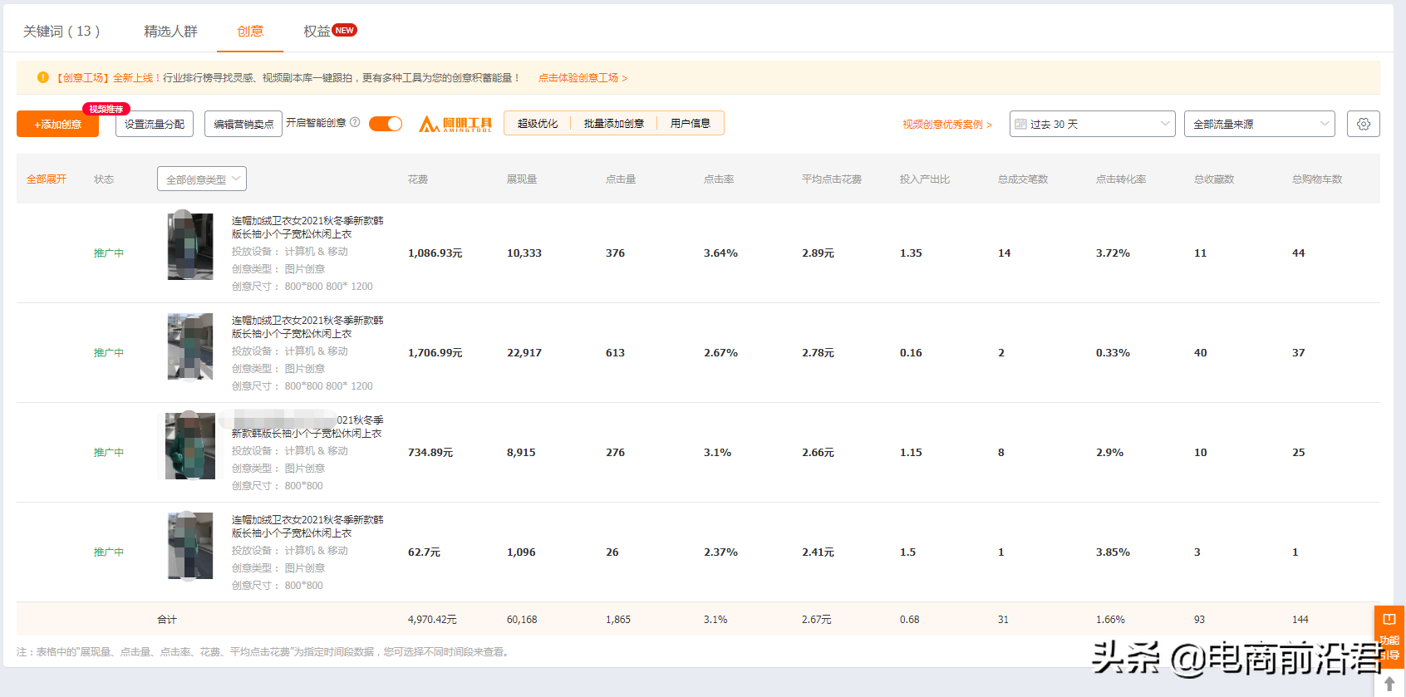The height and width of the screenshot is (697, 1406).
Task: Click the 视频推荐 badge
Action: click(106, 109)
